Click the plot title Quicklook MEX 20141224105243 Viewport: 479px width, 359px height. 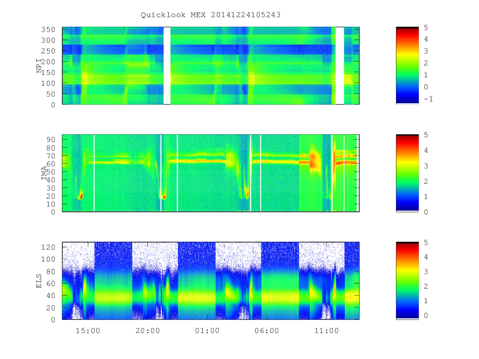point(211,15)
